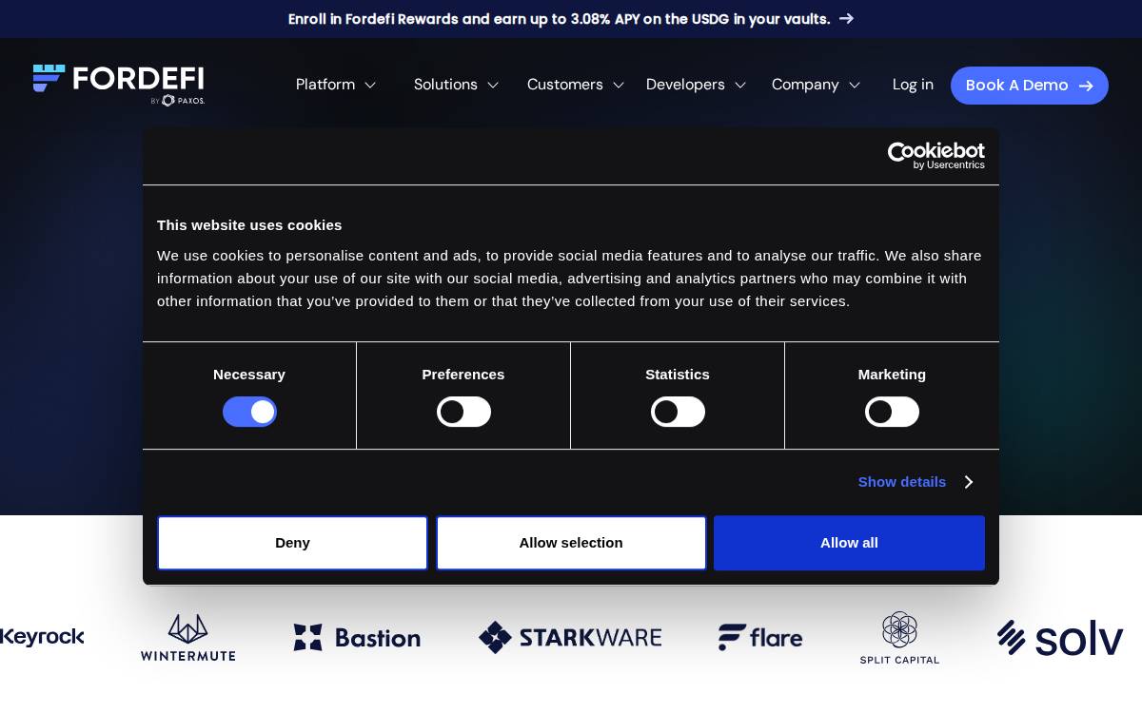Click the Fordefi logo
The image size is (1142, 713).
(x=119, y=85)
